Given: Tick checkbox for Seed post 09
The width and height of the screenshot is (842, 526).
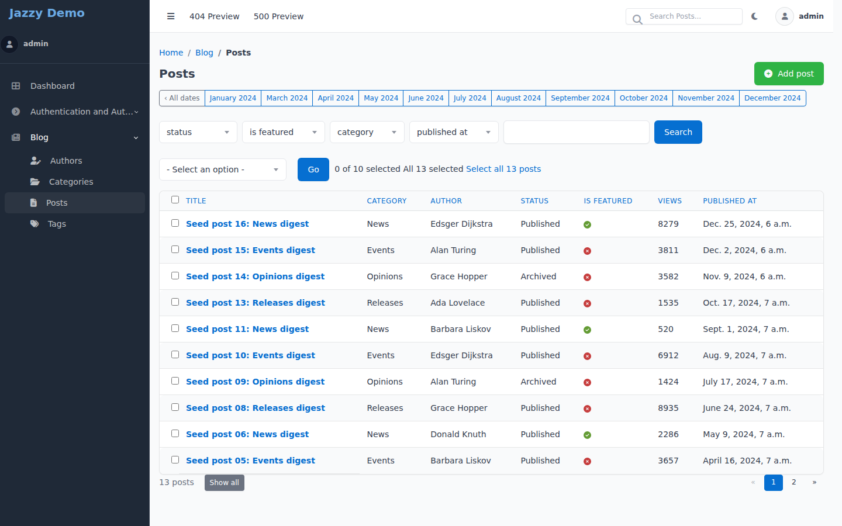Looking at the screenshot, I should [175, 381].
